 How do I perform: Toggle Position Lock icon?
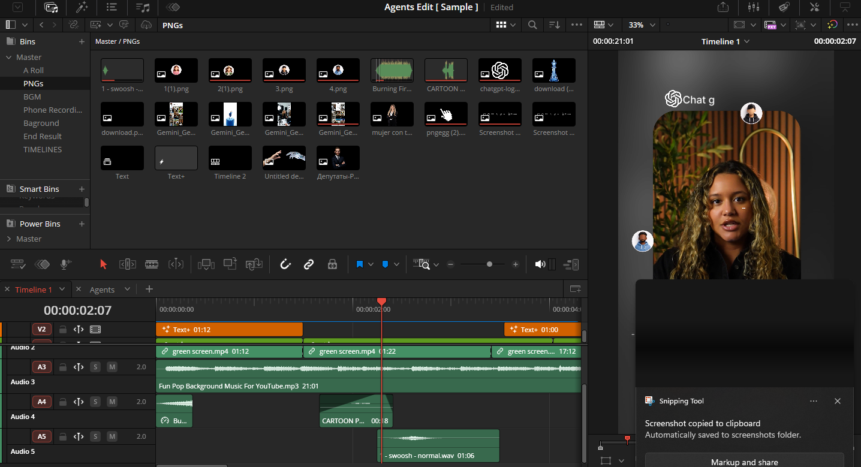click(332, 264)
